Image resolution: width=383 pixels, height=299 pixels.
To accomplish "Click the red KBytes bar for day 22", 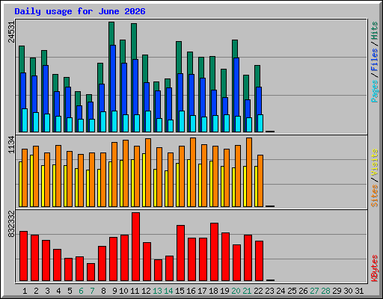I will pos(259,261).
